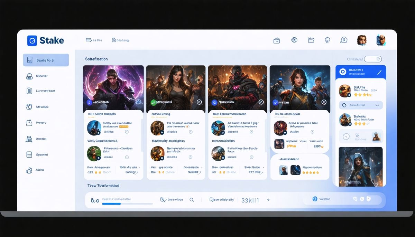Viewport: 415px width, 237px height.
Task: Open the chat bubble icon in header
Action: click(343, 40)
